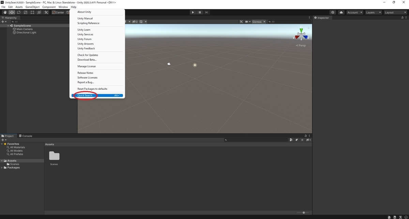
Task: Toggle the scene visibility count button
Action: (x=307, y=140)
